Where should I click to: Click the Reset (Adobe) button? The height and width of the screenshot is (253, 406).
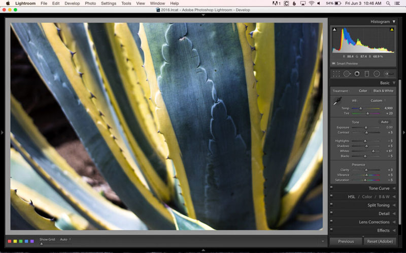point(379,241)
